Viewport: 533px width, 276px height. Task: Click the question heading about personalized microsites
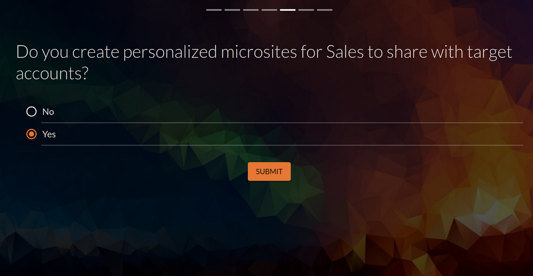(x=264, y=63)
